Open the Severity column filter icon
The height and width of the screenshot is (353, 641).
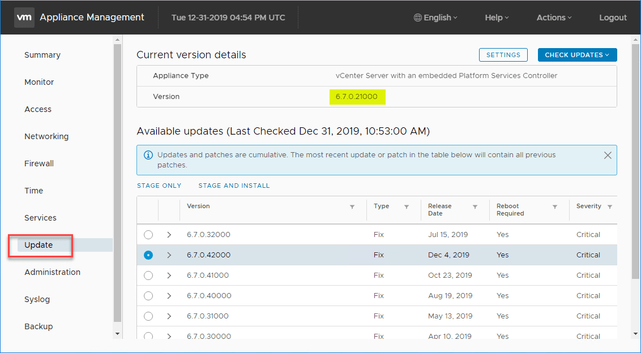[x=610, y=207]
